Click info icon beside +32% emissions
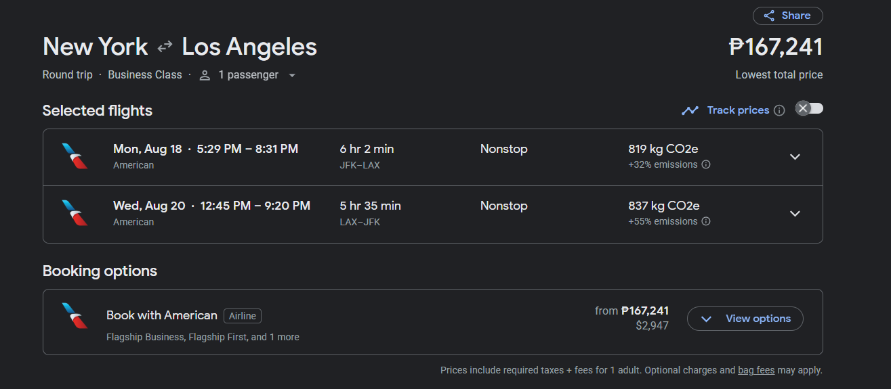 (x=706, y=164)
